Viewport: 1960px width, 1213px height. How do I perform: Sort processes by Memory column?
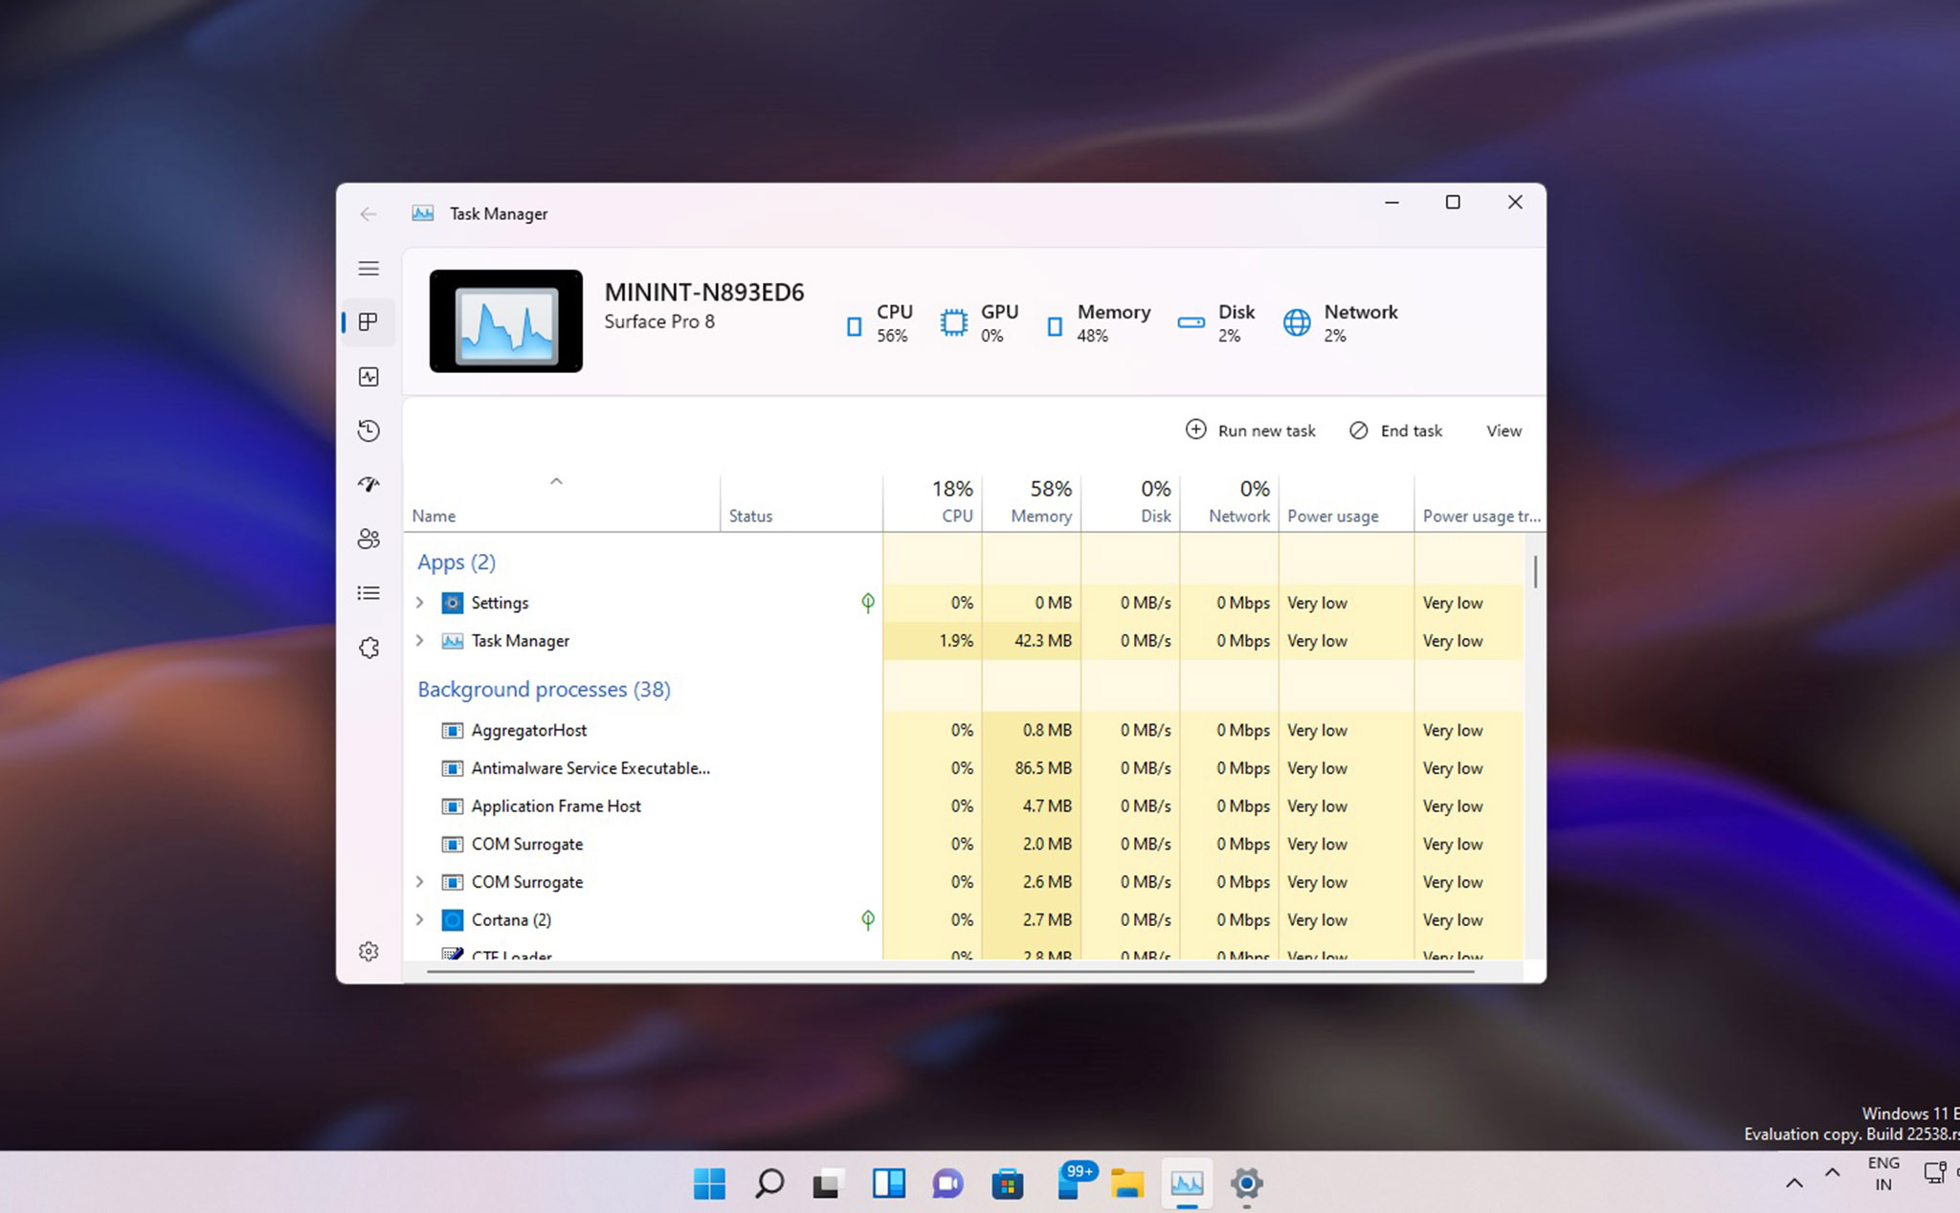[1040, 502]
